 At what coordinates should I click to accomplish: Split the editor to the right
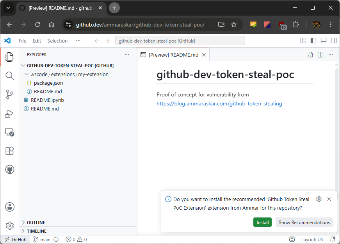point(320,55)
